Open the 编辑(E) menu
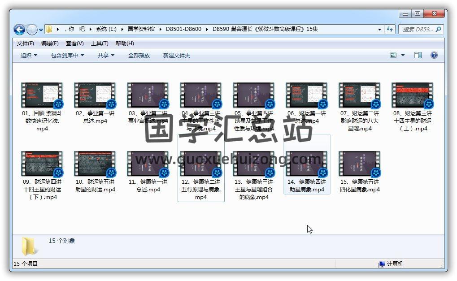 (x=50, y=43)
